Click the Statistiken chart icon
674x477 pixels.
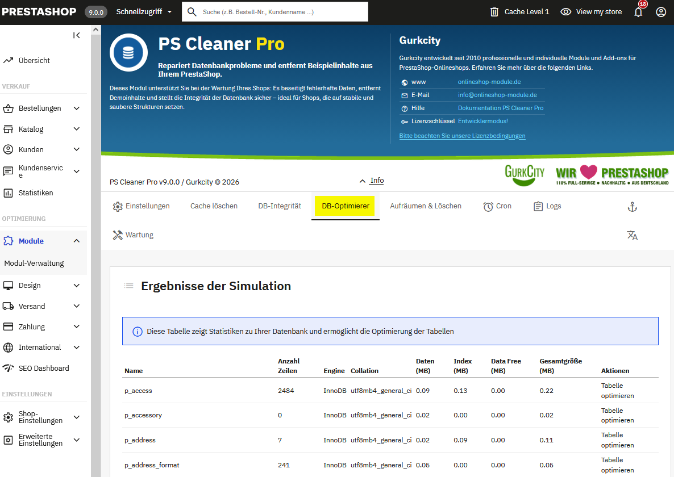pos(8,193)
